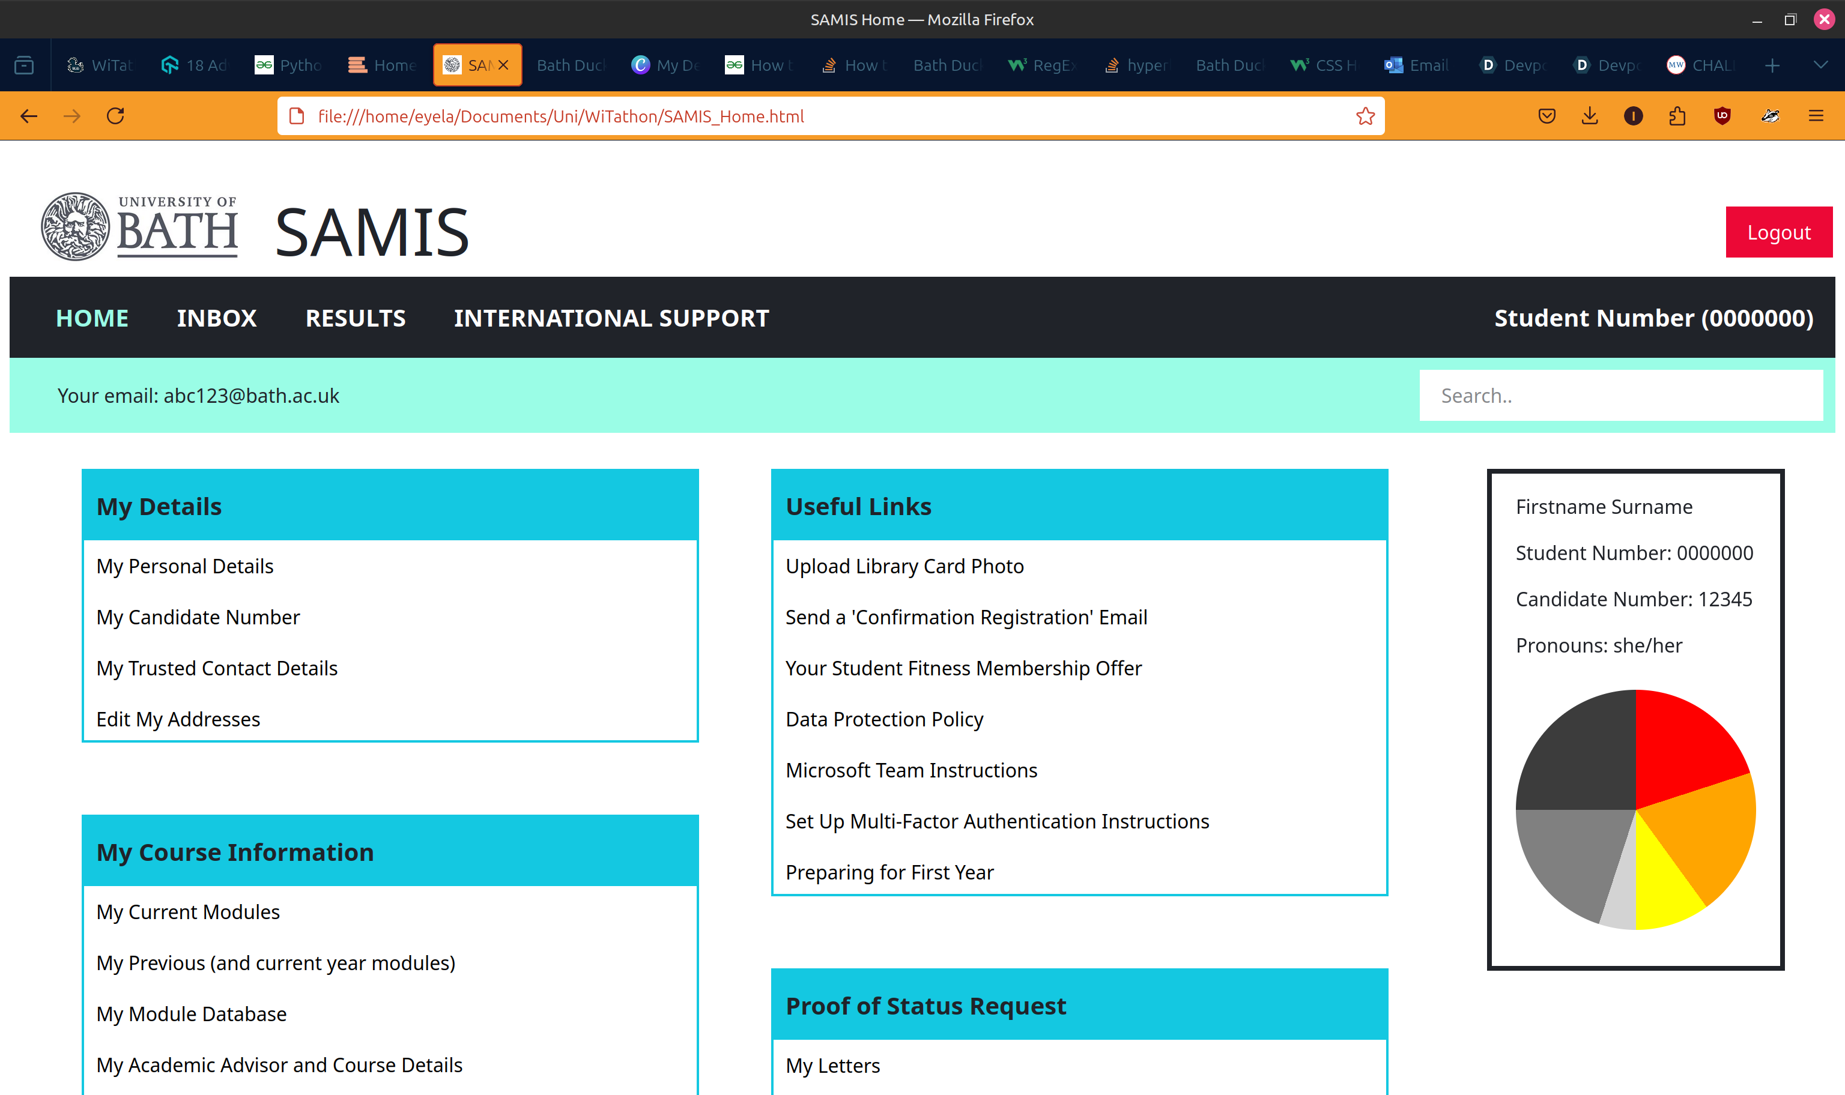Focus the Search.. input field
Screen dimensions: 1845x1095
point(1620,396)
